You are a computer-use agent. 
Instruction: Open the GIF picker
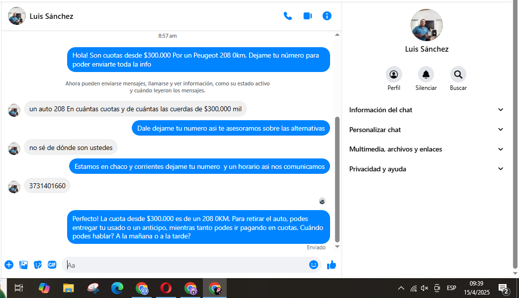click(52, 265)
